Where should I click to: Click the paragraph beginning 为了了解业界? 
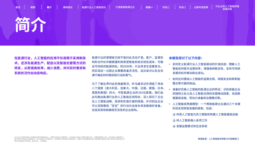tap(128, 97)
